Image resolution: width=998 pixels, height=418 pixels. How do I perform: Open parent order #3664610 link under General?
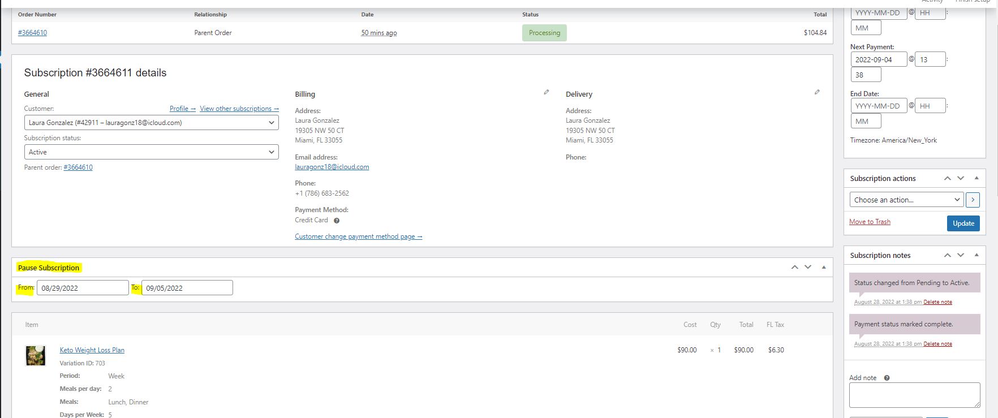[78, 167]
